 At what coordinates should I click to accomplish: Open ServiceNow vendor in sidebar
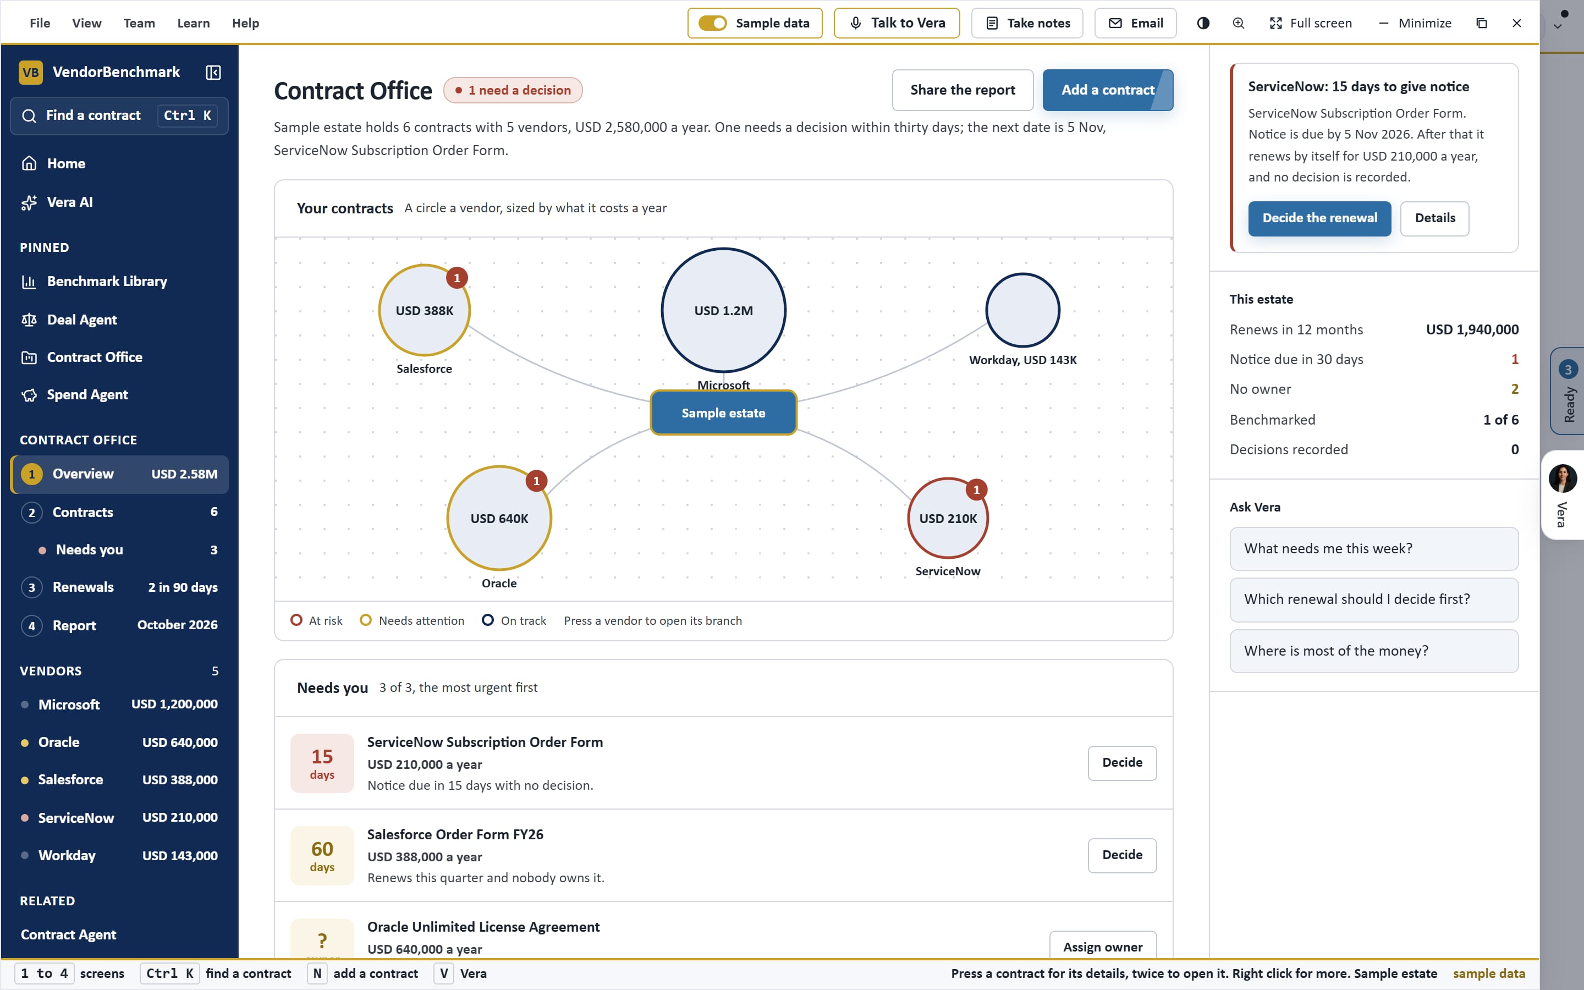119,818
